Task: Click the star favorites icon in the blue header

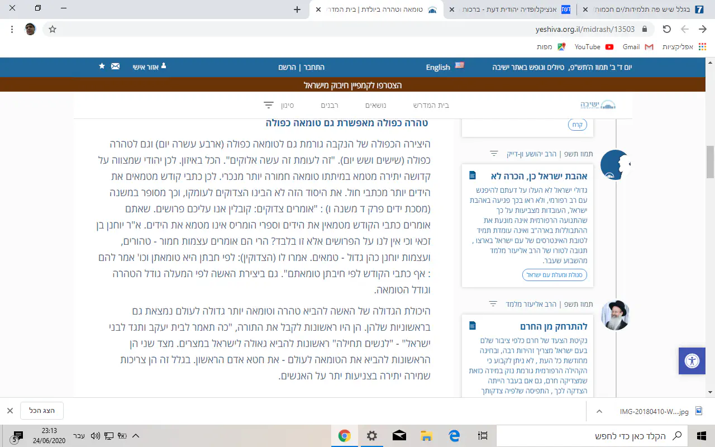Action: (x=102, y=66)
